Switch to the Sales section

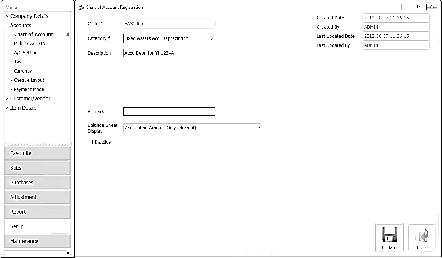click(x=37, y=168)
